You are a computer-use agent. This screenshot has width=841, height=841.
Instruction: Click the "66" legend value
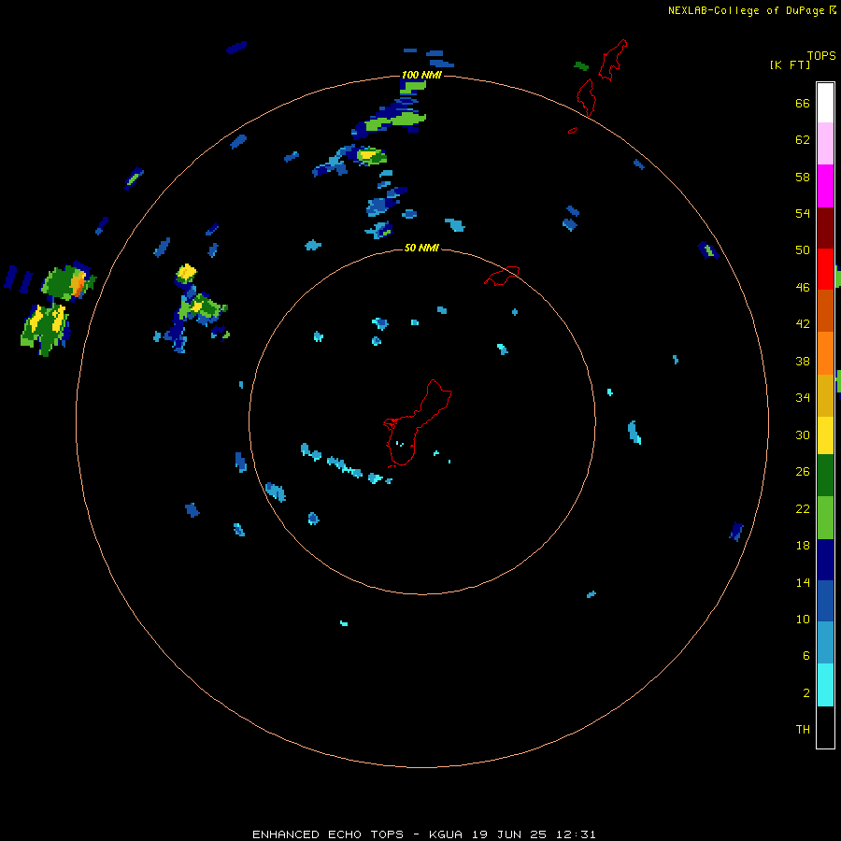click(803, 104)
